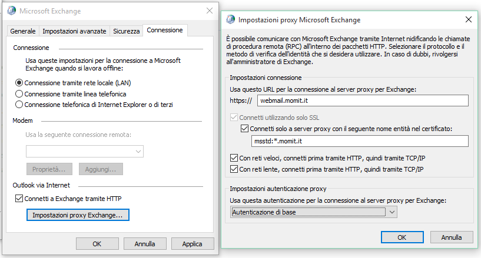This screenshot has width=481, height=258.
Task: Click the webmail.momit.it URL field
Action: pos(362,100)
